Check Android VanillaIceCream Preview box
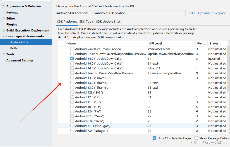 (72, 49)
